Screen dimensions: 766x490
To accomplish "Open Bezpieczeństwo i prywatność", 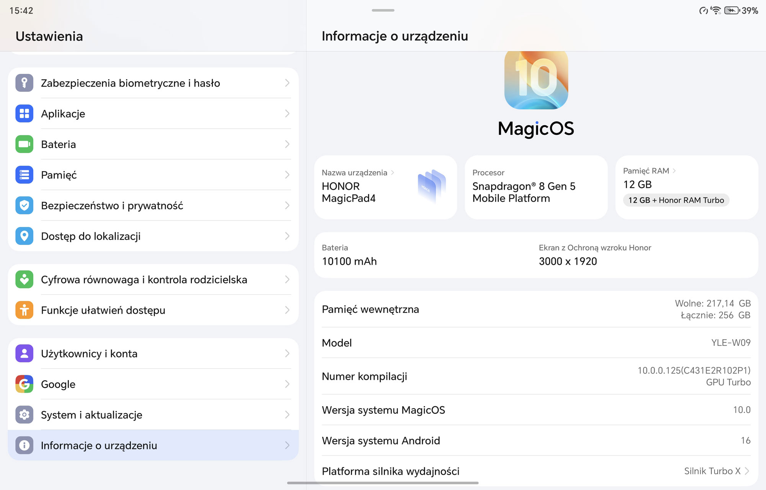I will pyautogui.click(x=153, y=206).
